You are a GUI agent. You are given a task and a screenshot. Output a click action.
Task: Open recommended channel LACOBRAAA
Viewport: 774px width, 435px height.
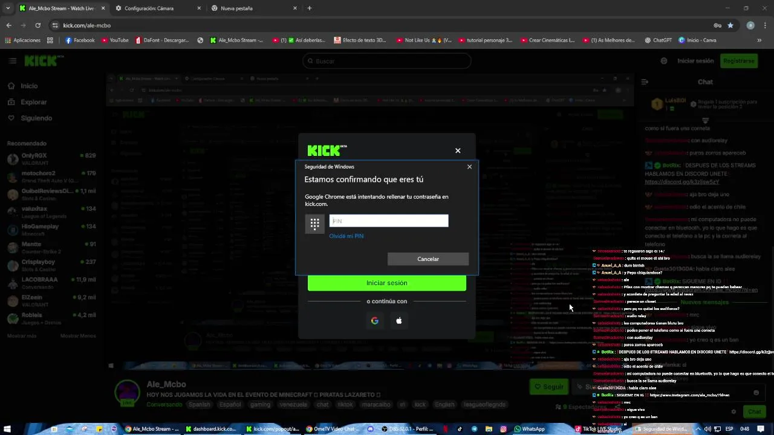(51, 283)
